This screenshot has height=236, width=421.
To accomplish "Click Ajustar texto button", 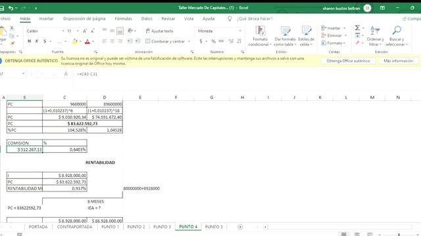I will 159,31.
